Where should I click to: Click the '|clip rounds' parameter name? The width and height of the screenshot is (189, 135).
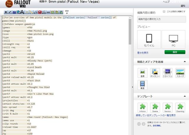(10, 124)
